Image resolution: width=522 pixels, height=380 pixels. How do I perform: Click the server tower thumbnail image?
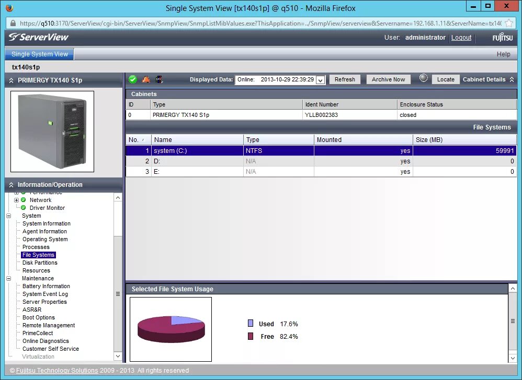point(52,132)
